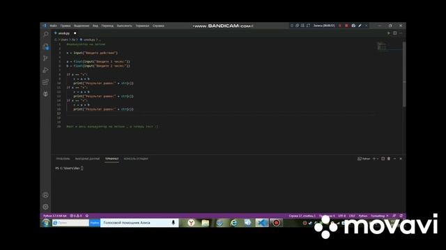Open Yandex Browser from the taskbar
This screenshot has height=250, width=446.
(x=191, y=223)
